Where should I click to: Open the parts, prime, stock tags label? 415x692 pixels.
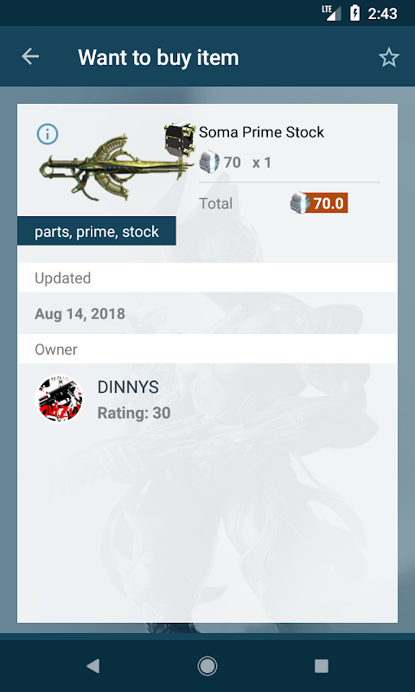[97, 231]
